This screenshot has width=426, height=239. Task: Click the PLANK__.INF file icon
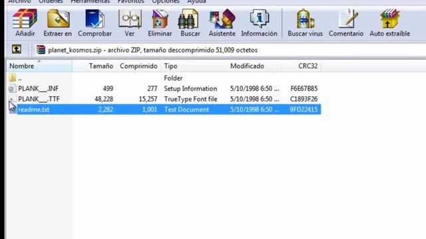pyautogui.click(x=13, y=88)
